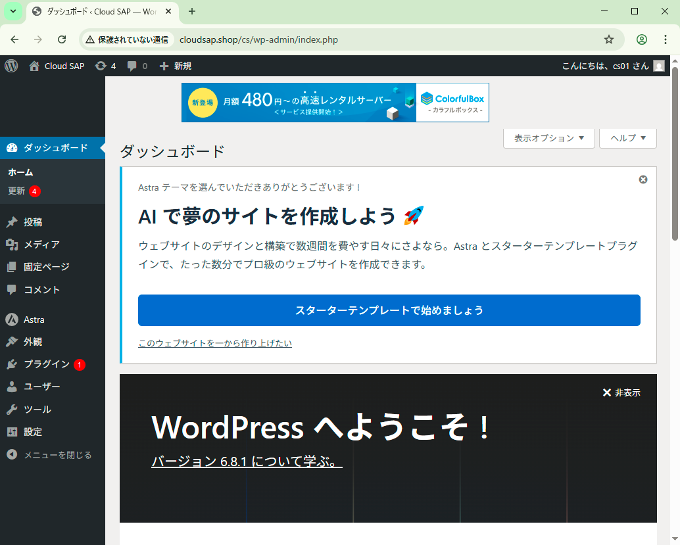
Task: Click the 設定 sliders icon
Action: point(12,432)
